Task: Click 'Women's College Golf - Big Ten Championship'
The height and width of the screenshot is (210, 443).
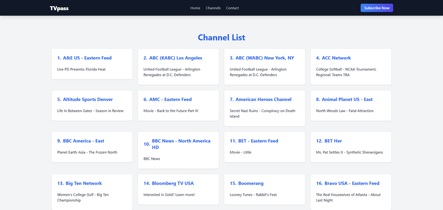Action: [x=83, y=198]
